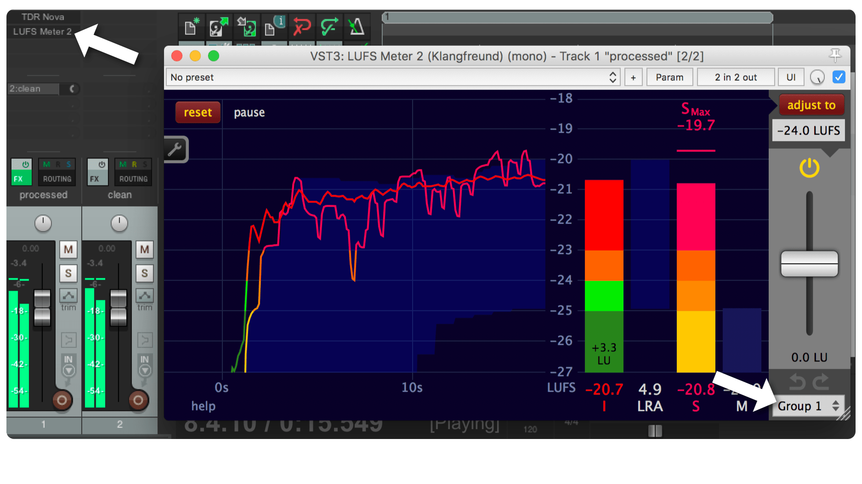Screen dimensions: 862x484
Task: Select TDR Nova in FX list
Action: click(x=43, y=17)
